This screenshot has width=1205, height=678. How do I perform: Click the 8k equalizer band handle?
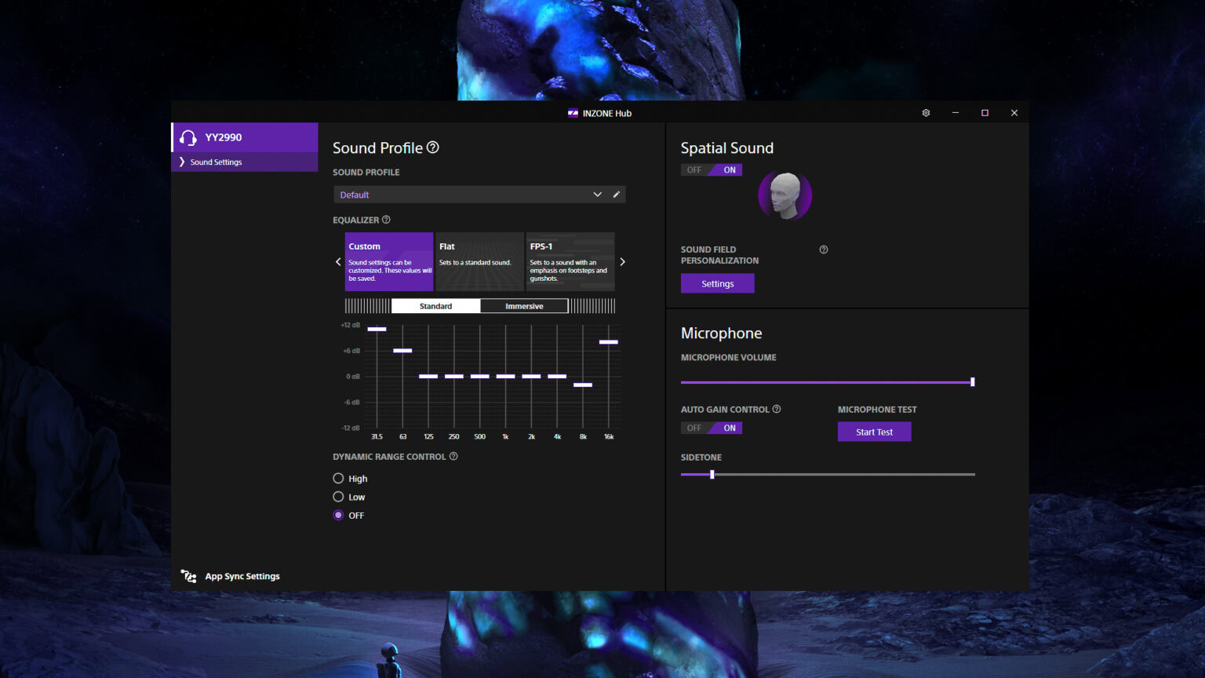(583, 385)
